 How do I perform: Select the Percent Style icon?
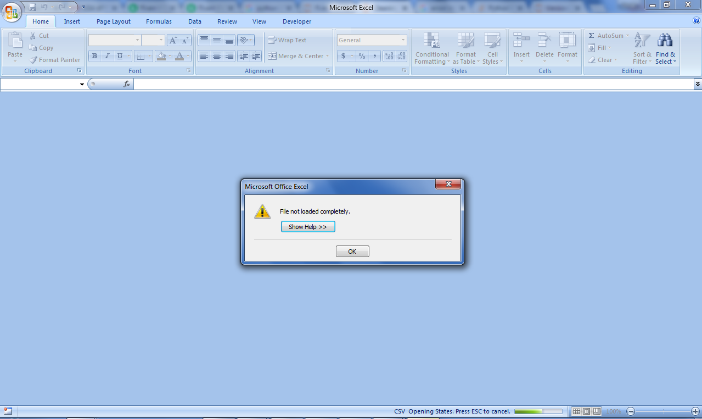[363, 55]
